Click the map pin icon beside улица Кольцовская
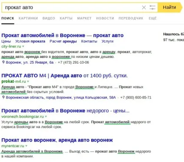The height and width of the screenshot is (162, 184). tap(3, 98)
